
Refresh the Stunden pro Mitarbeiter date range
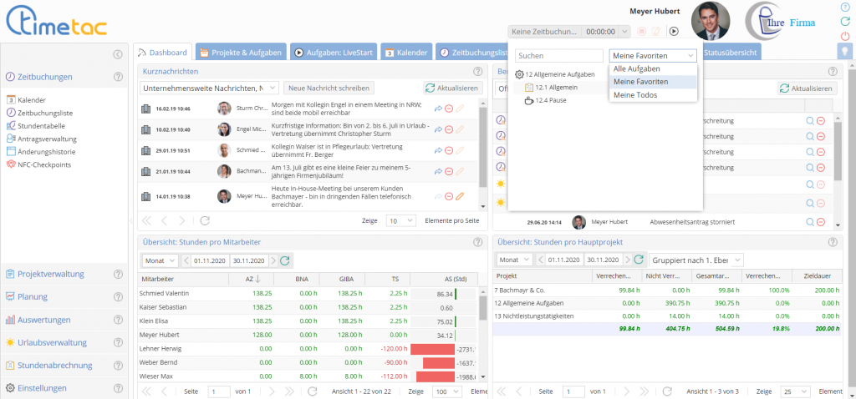284,260
